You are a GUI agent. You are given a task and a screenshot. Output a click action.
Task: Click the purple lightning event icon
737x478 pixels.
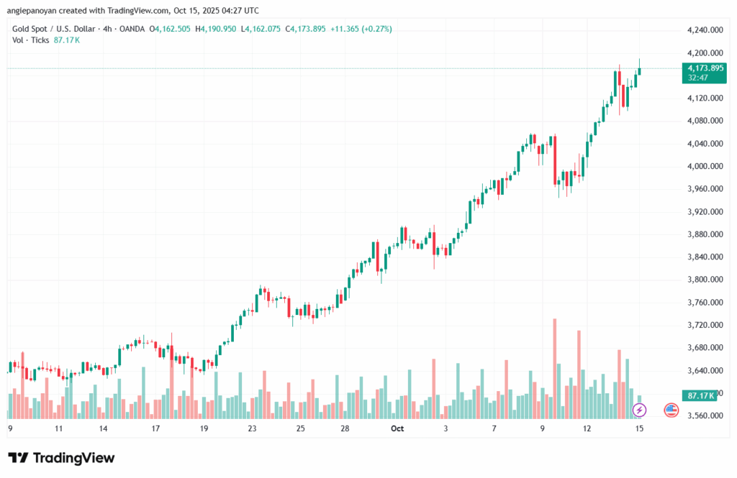pyautogui.click(x=639, y=410)
